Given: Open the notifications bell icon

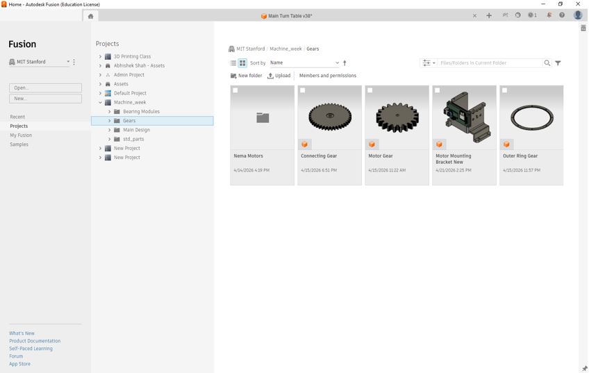Looking at the screenshot, I should click(x=549, y=15).
